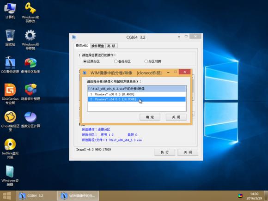Screen dimensions: 268x201
Task: Click 关闭 in the WIM dialog
Action: tap(176, 117)
